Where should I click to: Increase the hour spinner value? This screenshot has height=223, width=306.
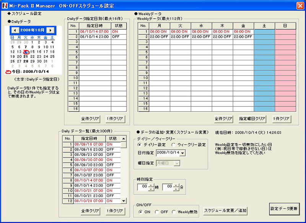tap(151, 185)
